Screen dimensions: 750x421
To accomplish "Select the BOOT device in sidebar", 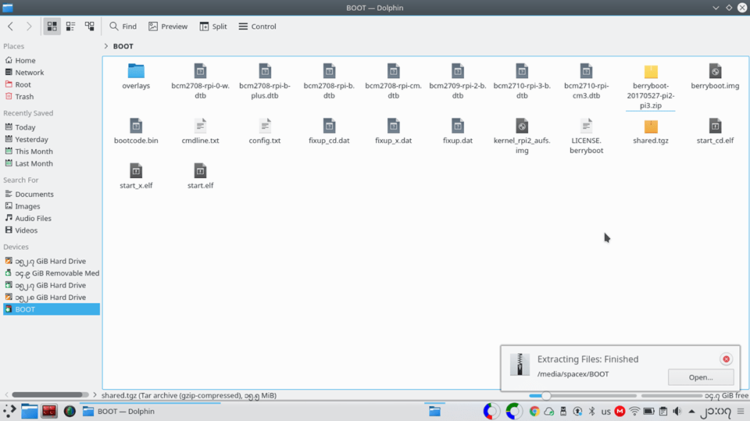I will pos(52,309).
